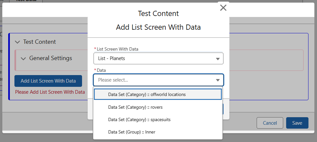Viewport: 317px width, 142px height.
Task: Click the Data dropdown arrow icon
Action: pyautogui.click(x=218, y=80)
